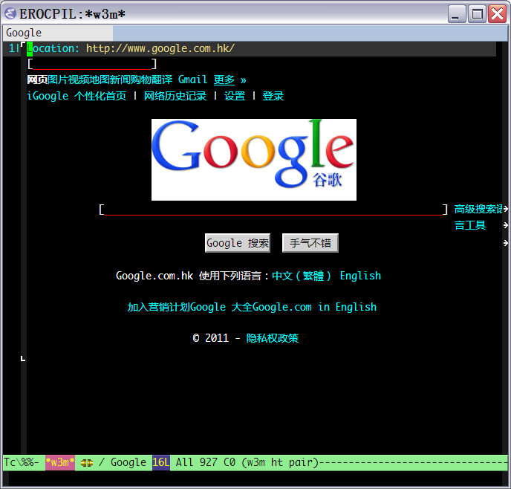
Task: Open the Google.com in English link
Action: click(314, 307)
